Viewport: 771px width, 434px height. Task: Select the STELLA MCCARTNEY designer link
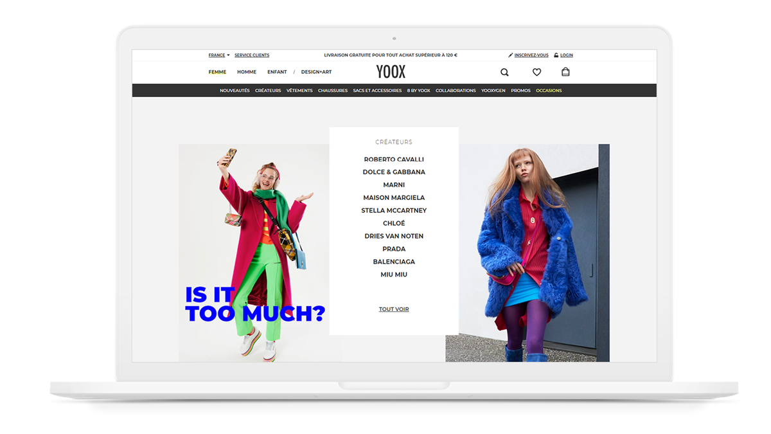(393, 210)
